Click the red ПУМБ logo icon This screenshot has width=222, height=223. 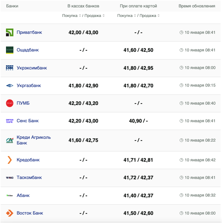[x=10, y=103]
